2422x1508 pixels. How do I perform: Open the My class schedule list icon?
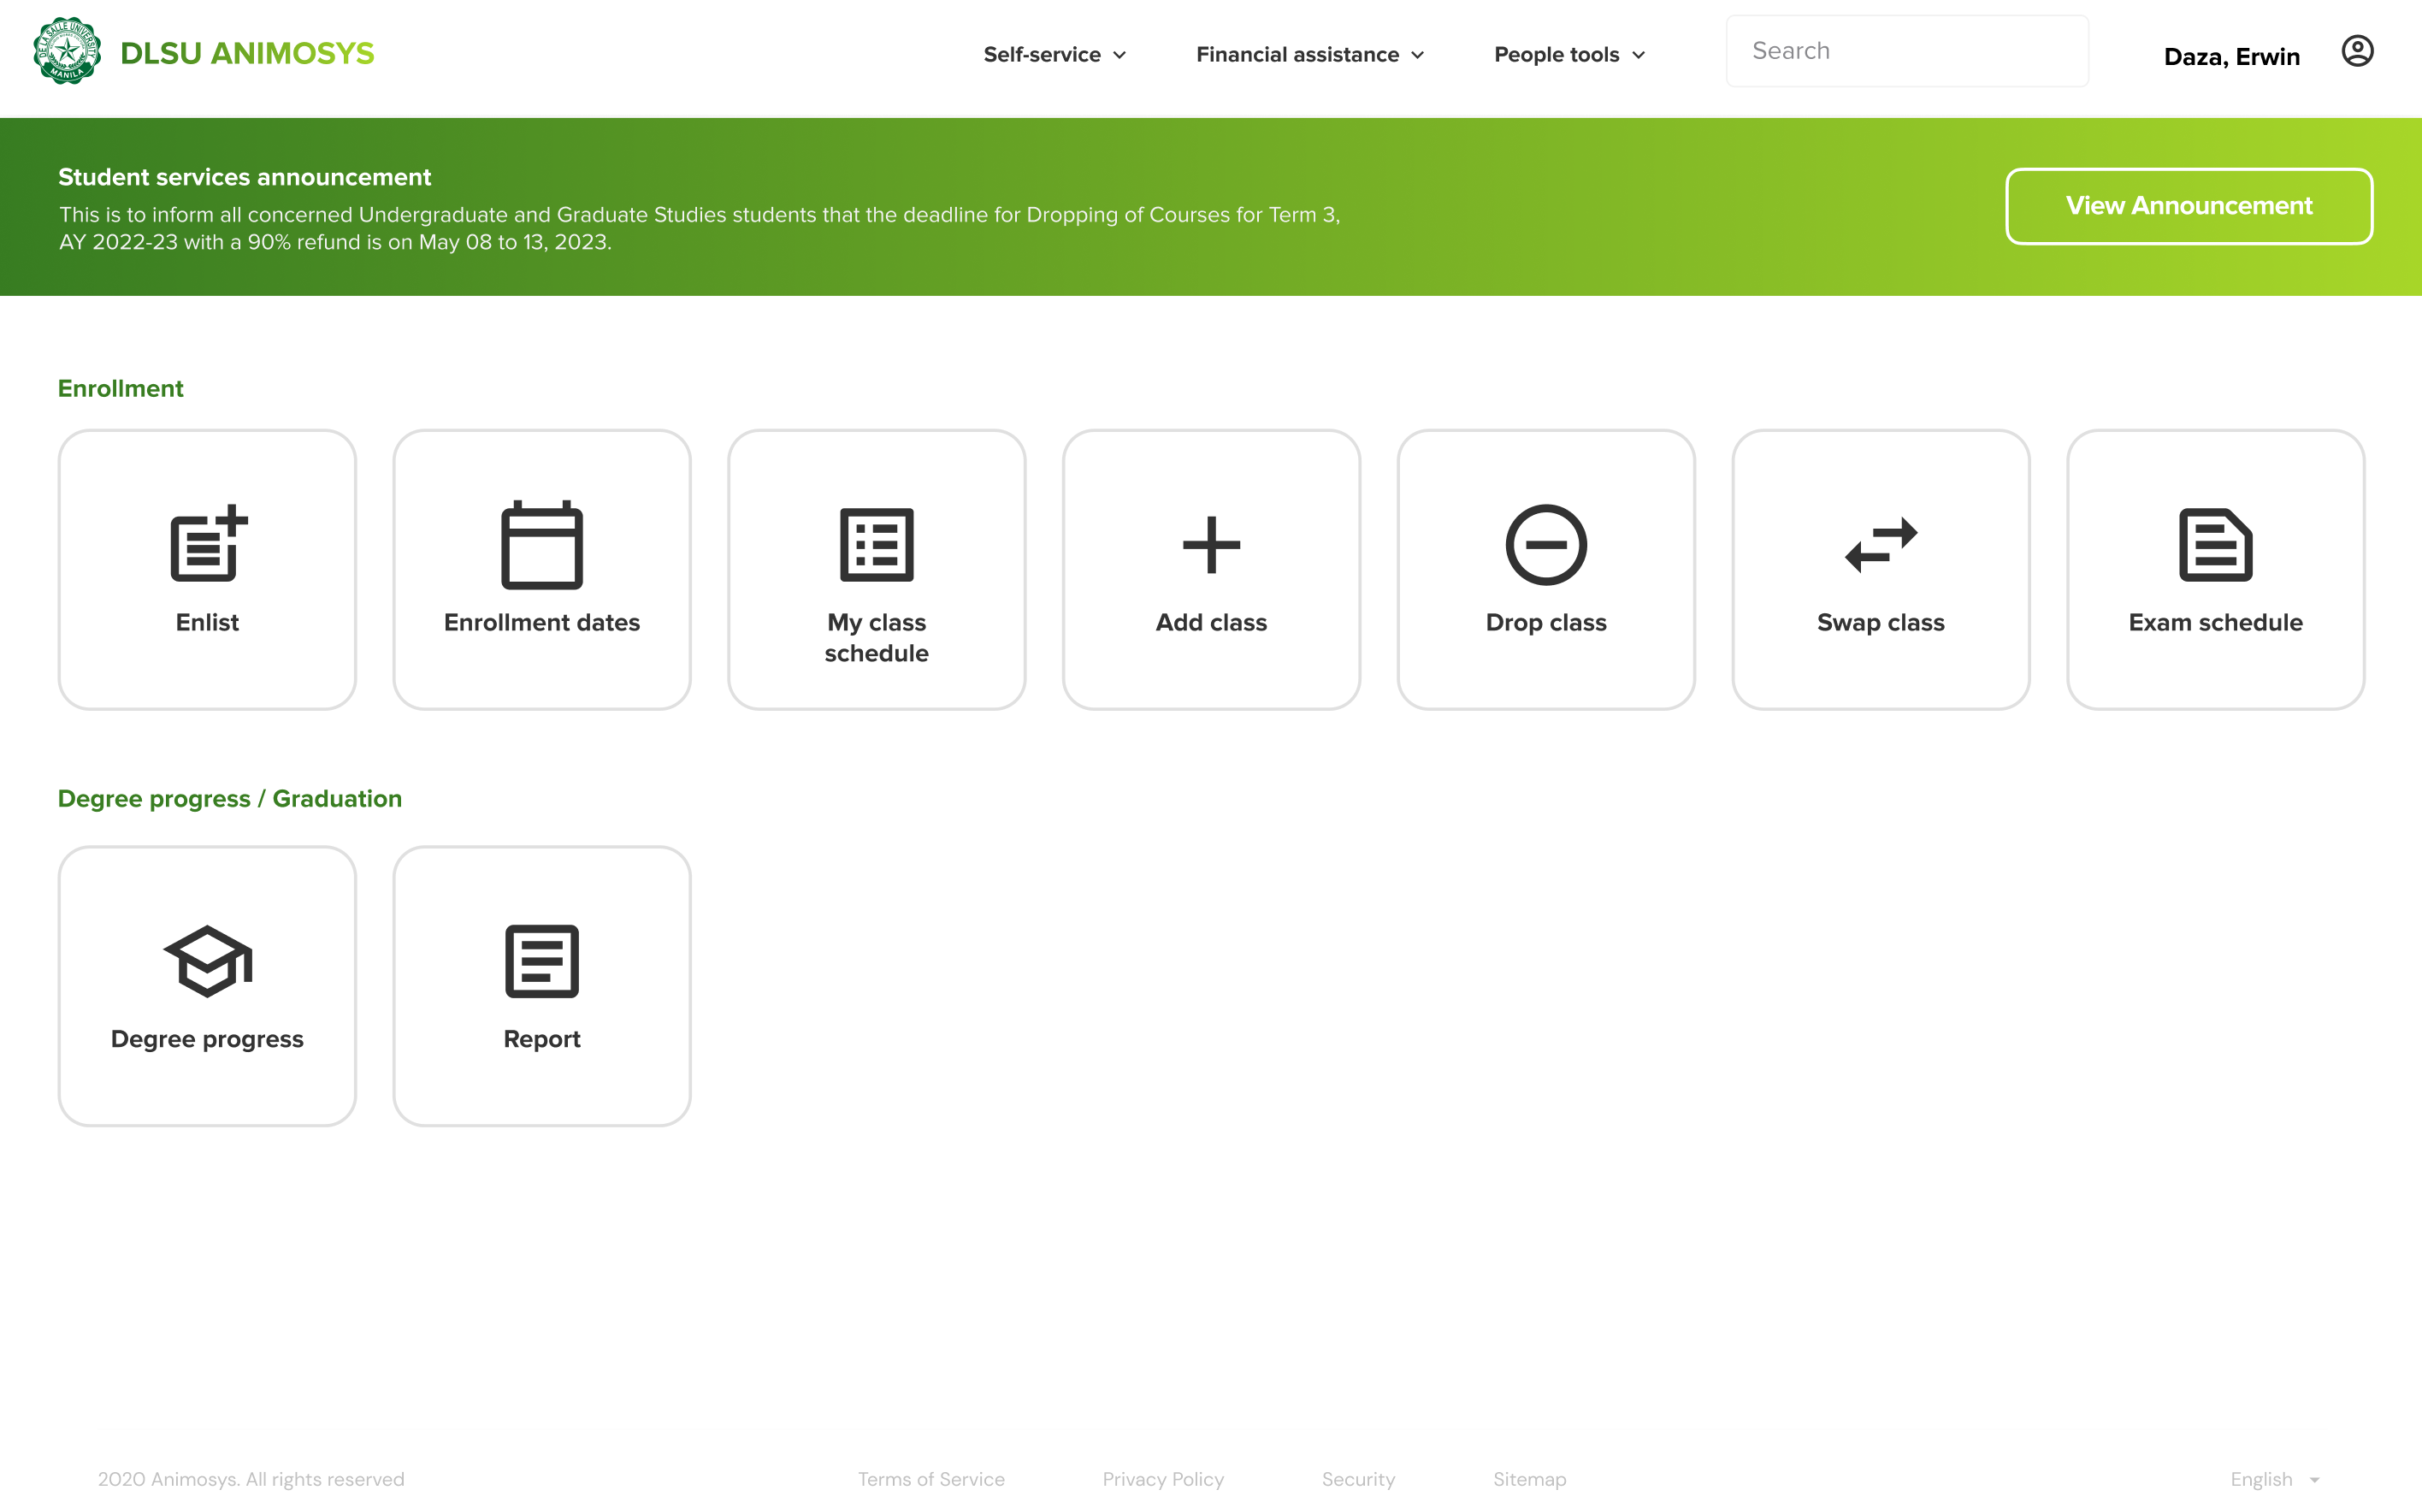[x=877, y=545]
